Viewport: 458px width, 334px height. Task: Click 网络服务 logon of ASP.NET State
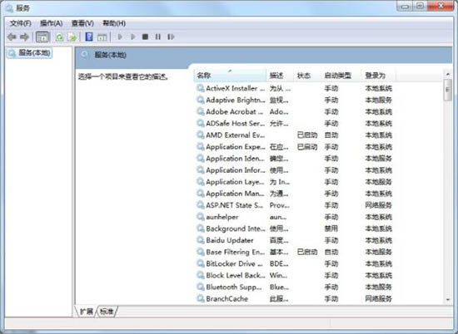click(x=378, y=205)
